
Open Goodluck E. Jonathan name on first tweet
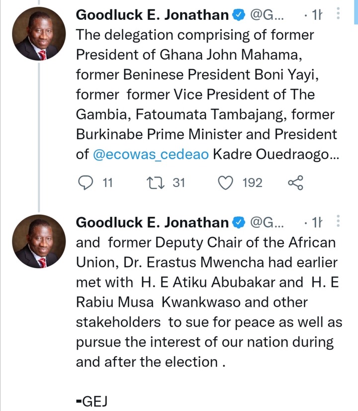152,15
